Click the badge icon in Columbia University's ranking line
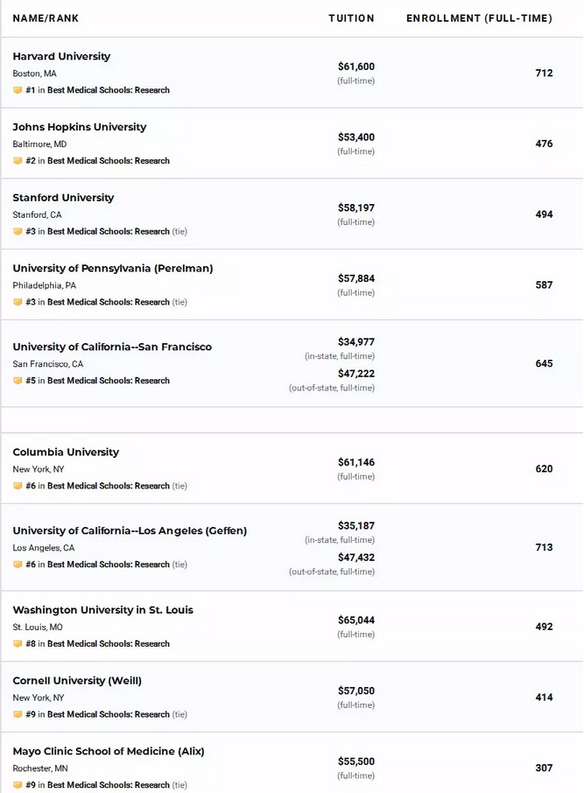584x793 pixels. [x=18, y=486]
